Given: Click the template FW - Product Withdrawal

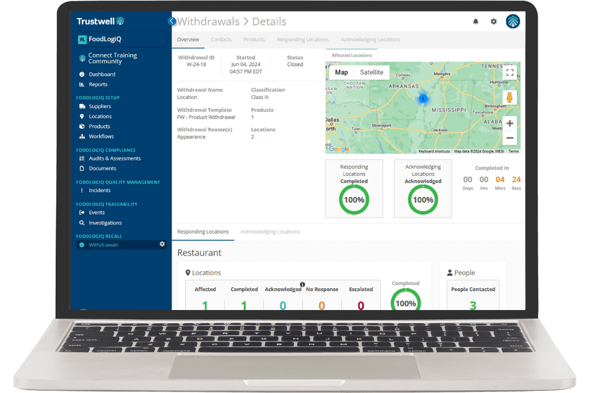Looking at the screenshot, I should click(206, 117).
